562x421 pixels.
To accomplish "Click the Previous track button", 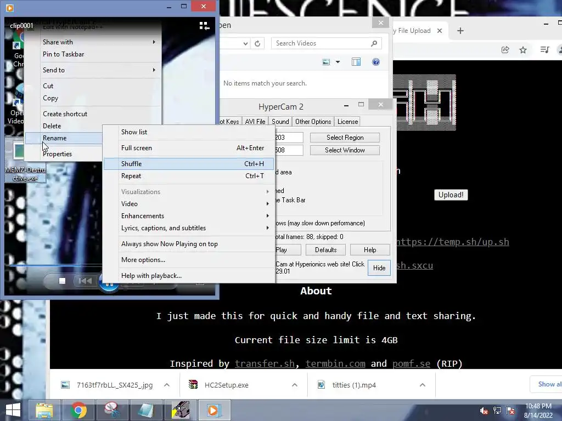I will [85, 281].
